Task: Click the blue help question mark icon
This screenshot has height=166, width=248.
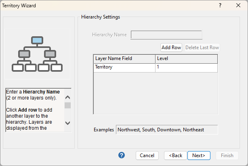Action: [122, 155]
